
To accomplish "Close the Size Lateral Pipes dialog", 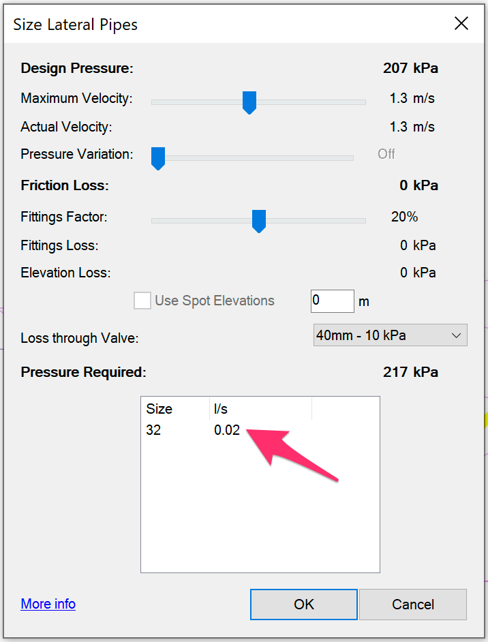I will coord(461,23).
